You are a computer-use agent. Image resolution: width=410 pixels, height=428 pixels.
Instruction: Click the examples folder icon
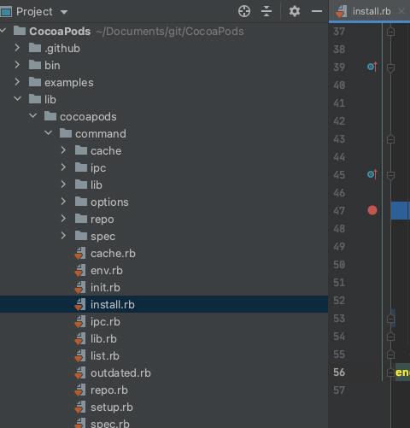[x=35, y=82]
